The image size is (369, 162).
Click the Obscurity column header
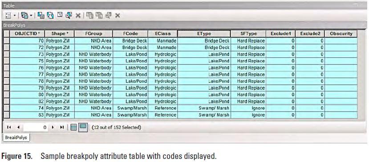pyautogui.click(x=341, y=34)
